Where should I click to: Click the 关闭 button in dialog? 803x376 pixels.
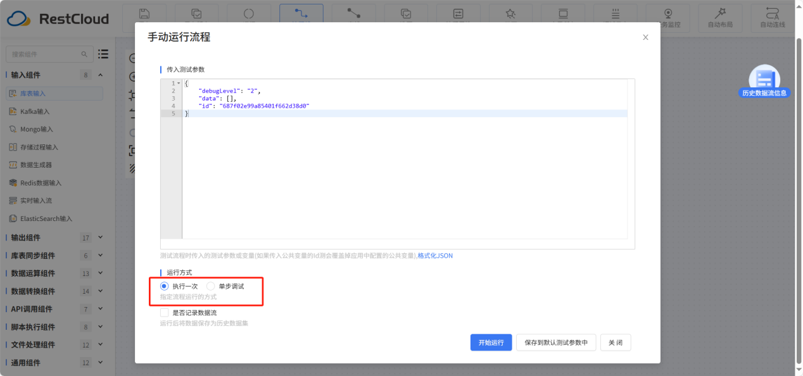[615, 342]
